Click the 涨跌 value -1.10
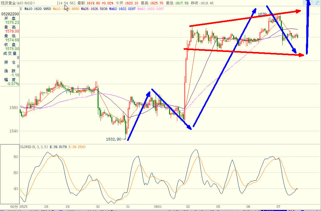Screen dimensions: 321x211 14,75
